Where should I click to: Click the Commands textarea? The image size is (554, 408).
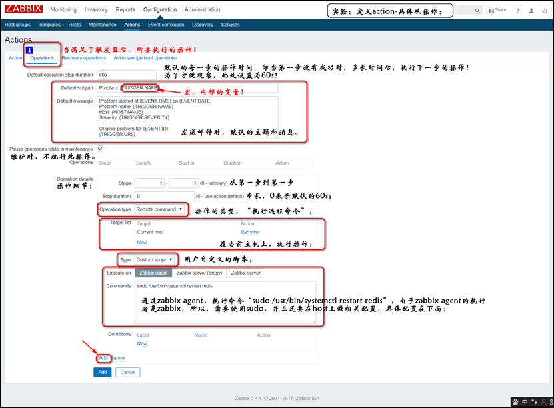pyautogui.click(x=225, y=303)
